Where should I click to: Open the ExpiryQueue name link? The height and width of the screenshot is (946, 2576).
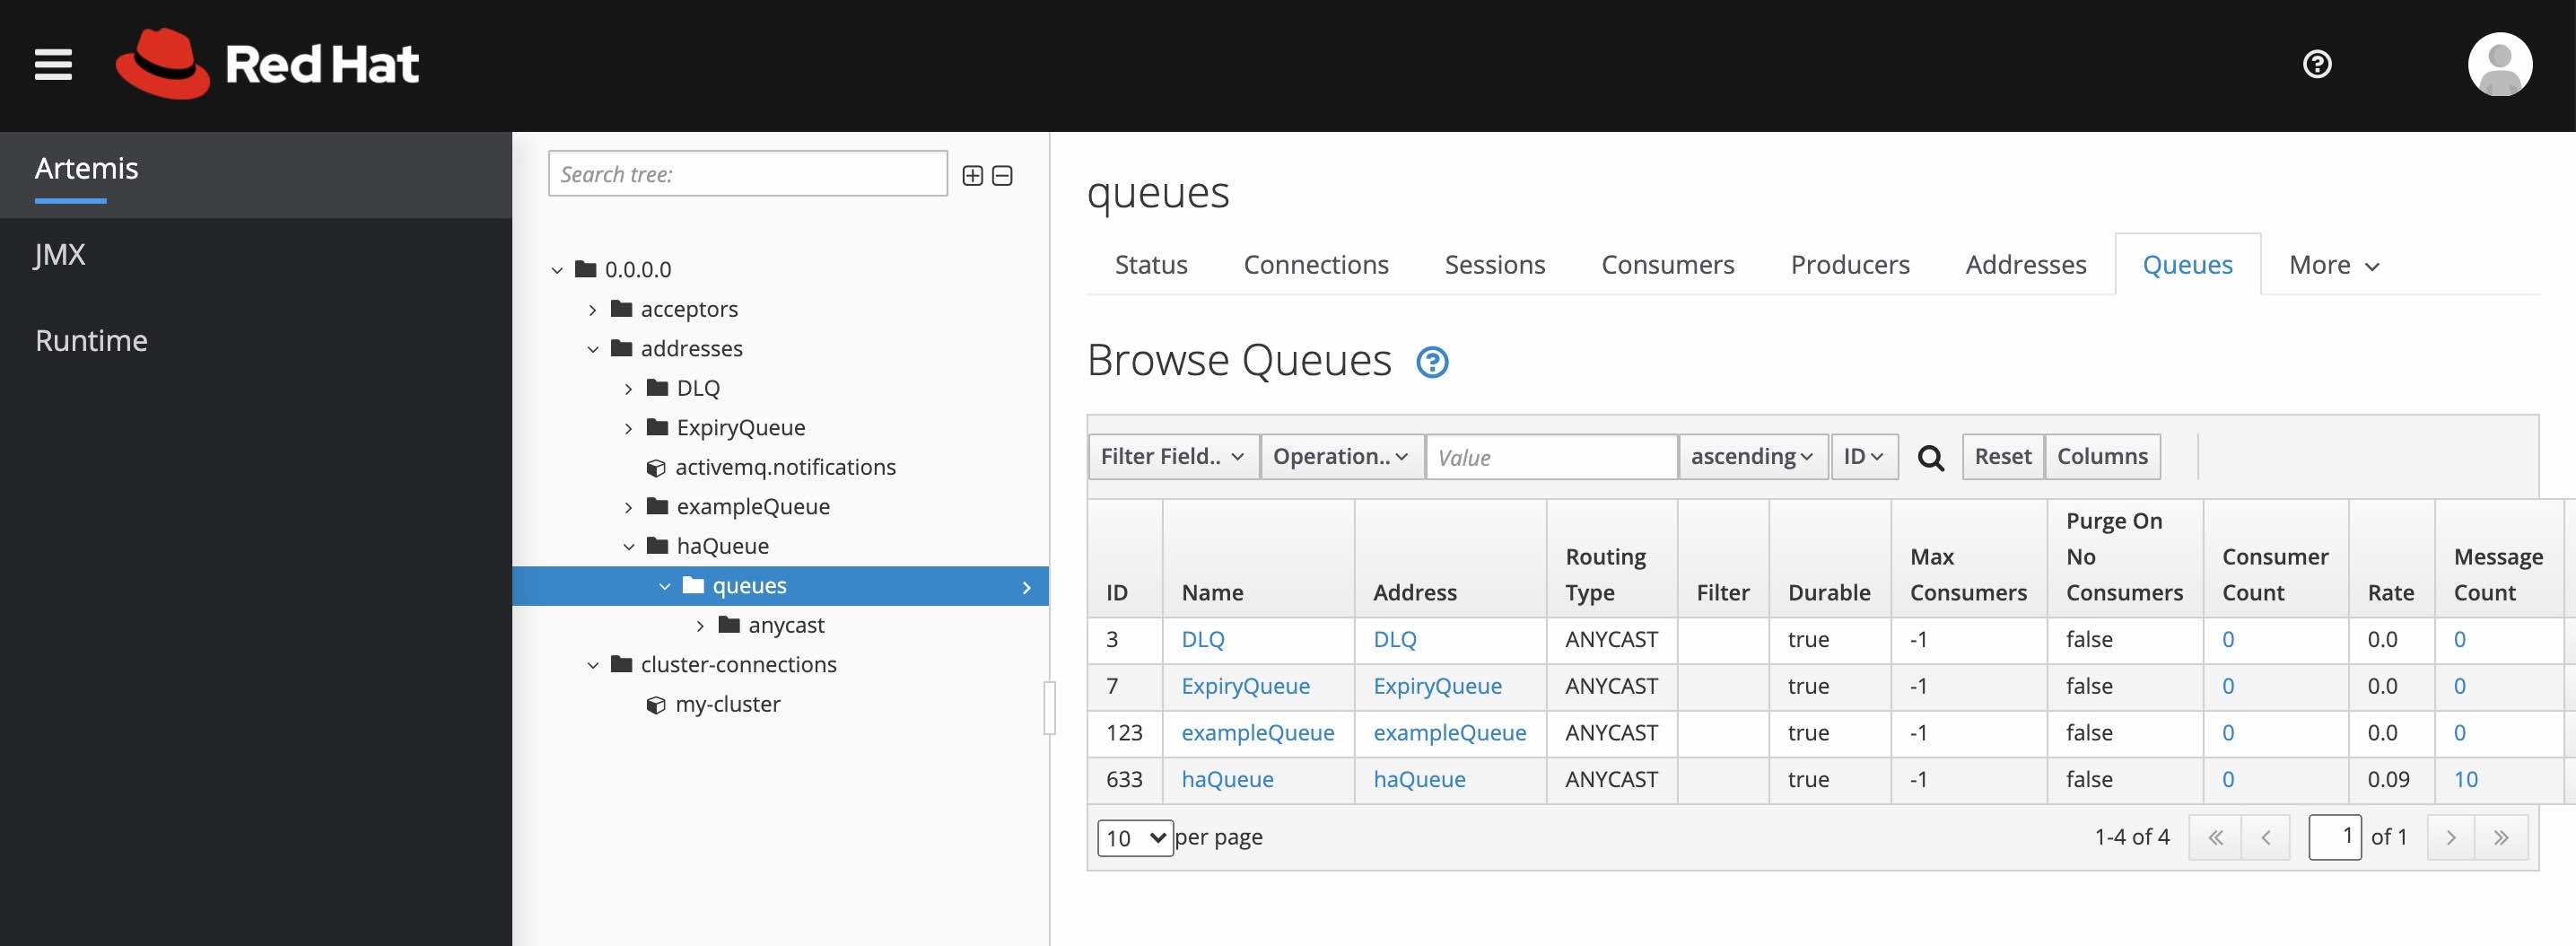[1245, 687]
